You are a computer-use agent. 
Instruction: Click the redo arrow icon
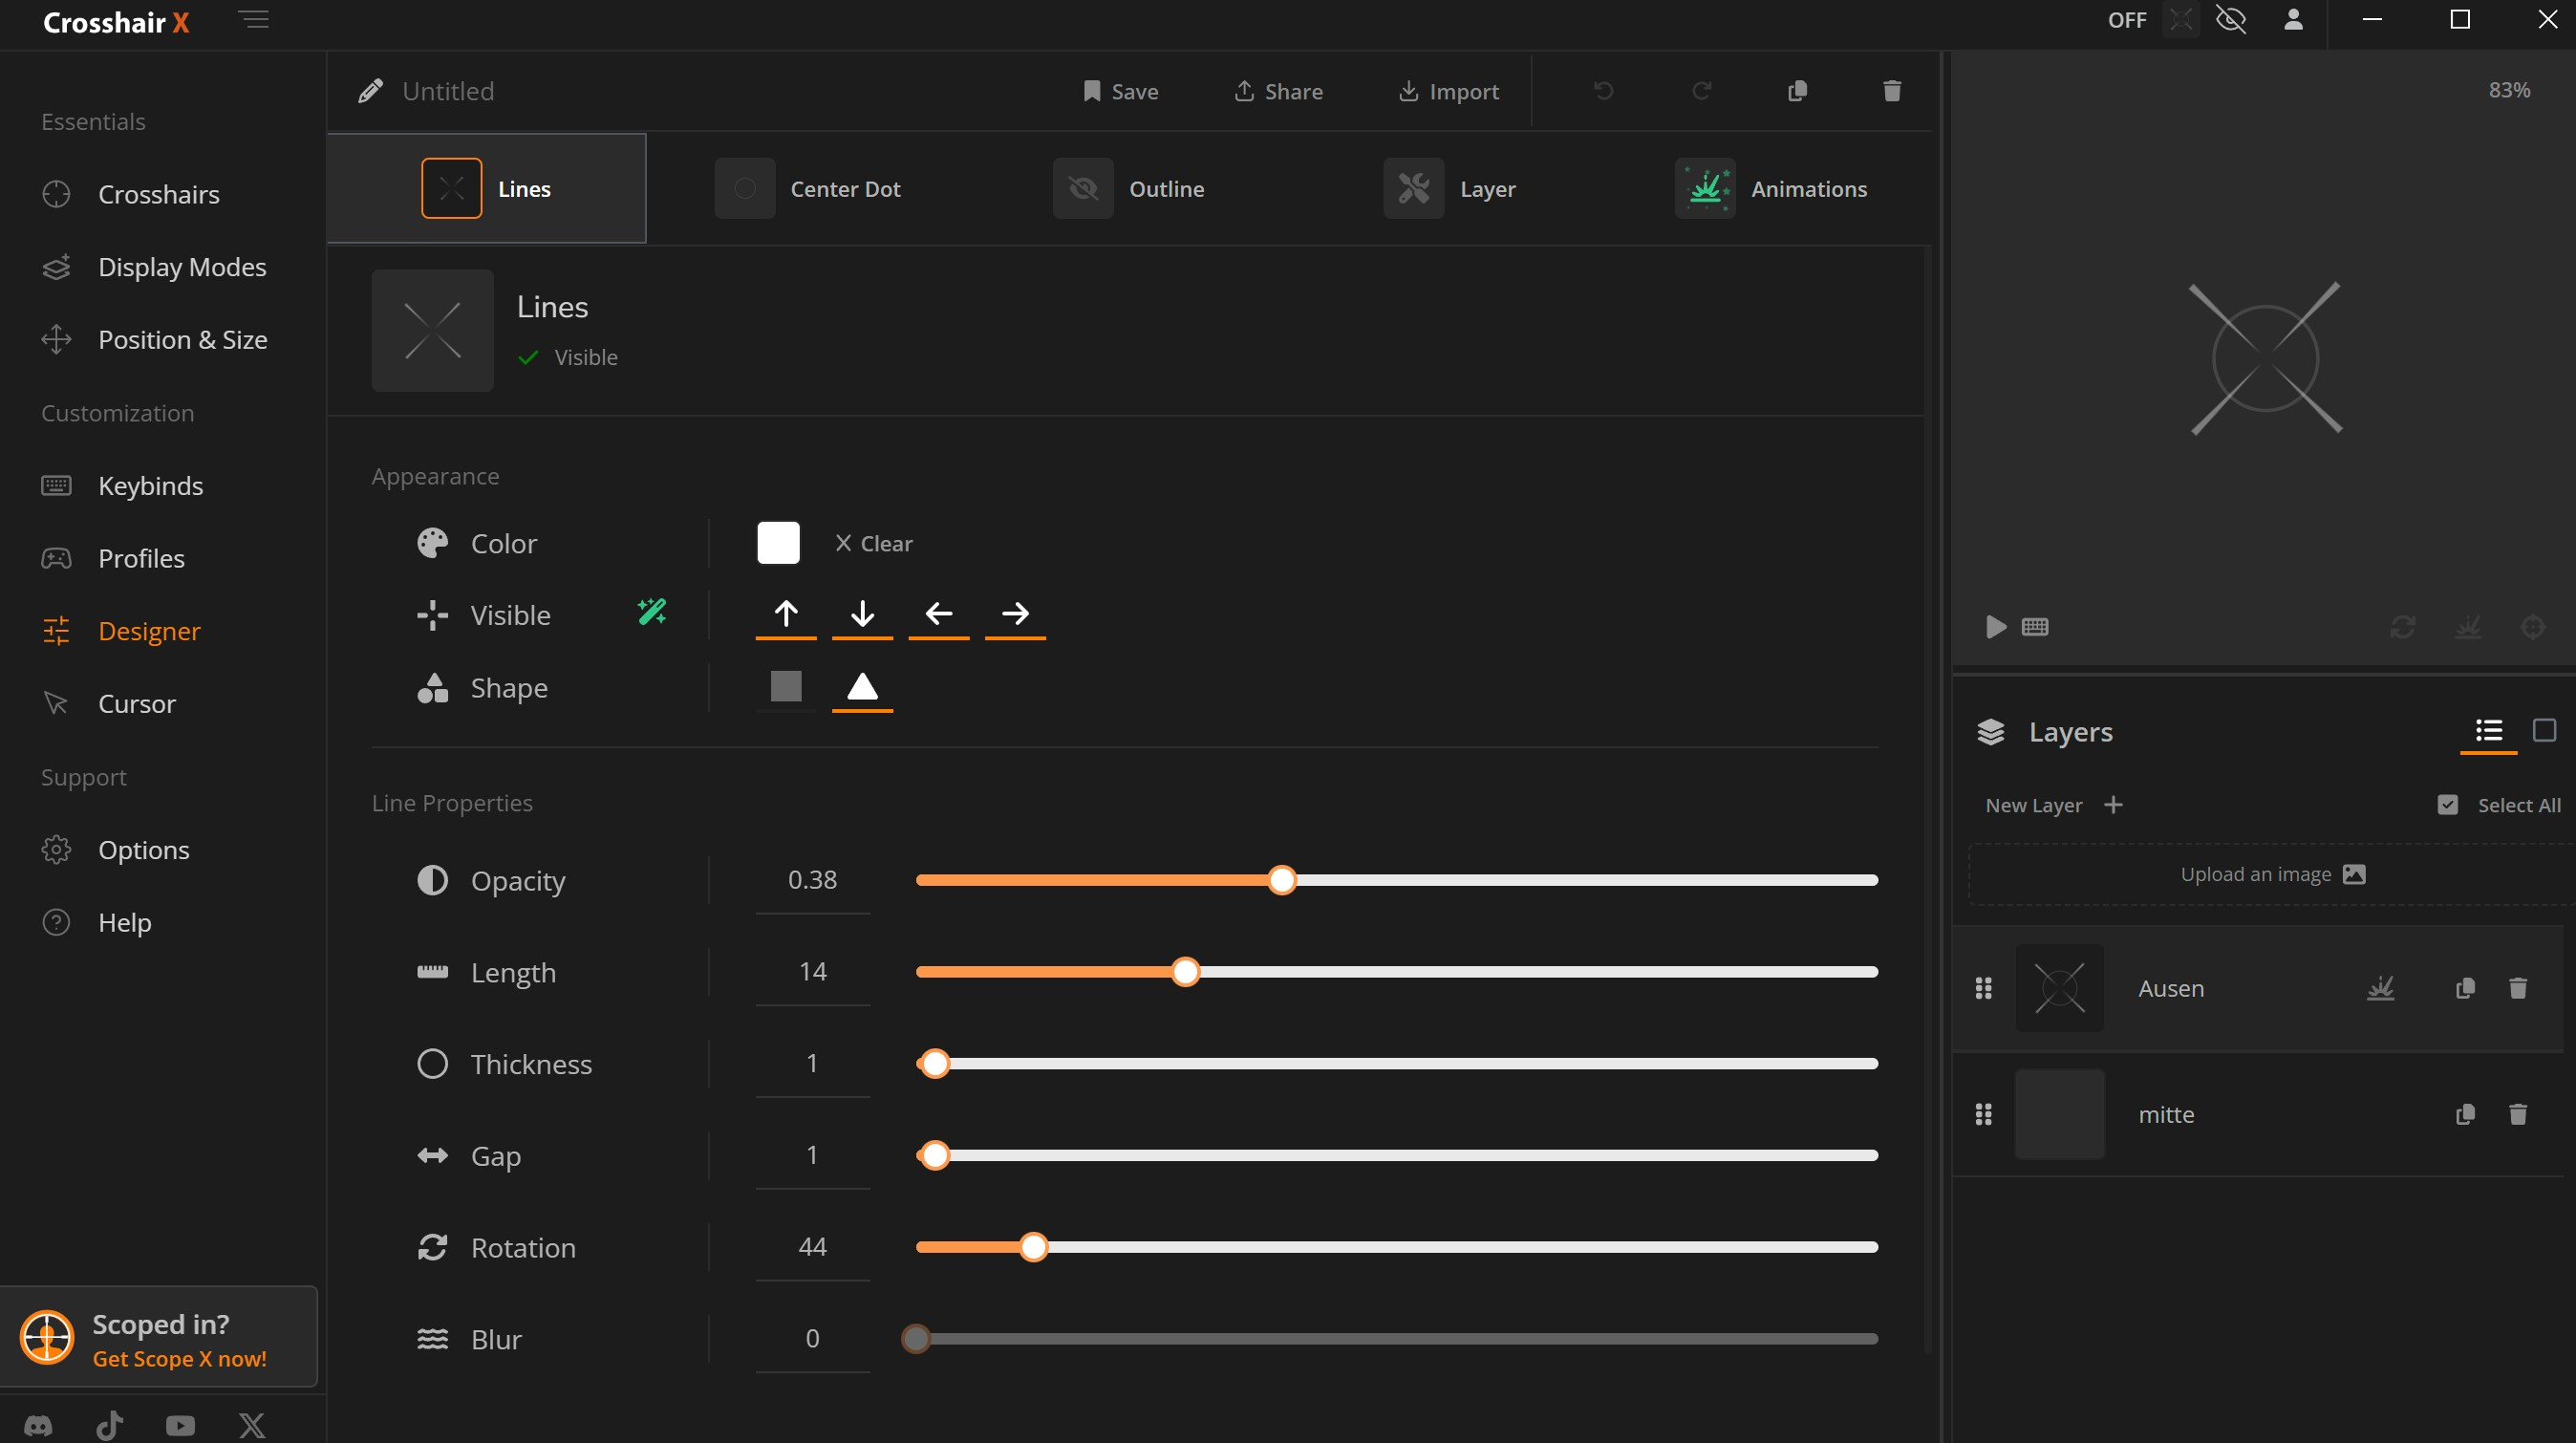(x=1701, y=91)
